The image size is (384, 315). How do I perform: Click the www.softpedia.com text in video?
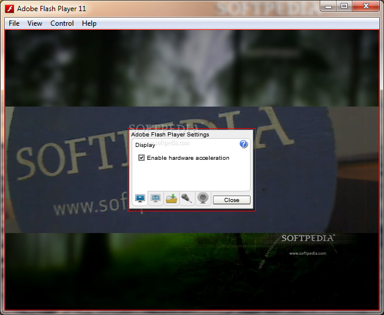[307, 254]
